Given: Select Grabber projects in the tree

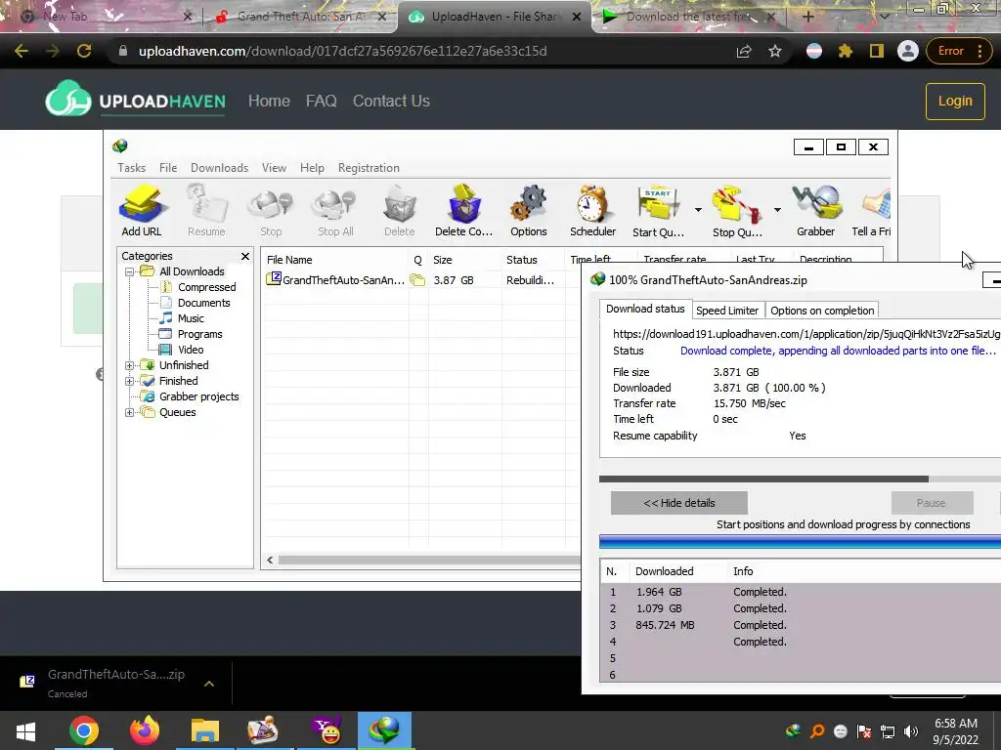Looking at the screenshot, I should [x=199, y=396].
